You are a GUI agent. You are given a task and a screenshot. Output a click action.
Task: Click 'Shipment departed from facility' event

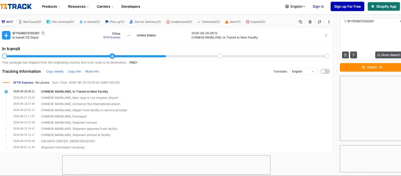pos(79,129)
